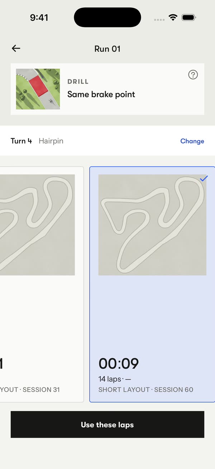Viewport: 215px width, 469px height.
Task: Tap the 14 laps text
Action: (110, 379)
